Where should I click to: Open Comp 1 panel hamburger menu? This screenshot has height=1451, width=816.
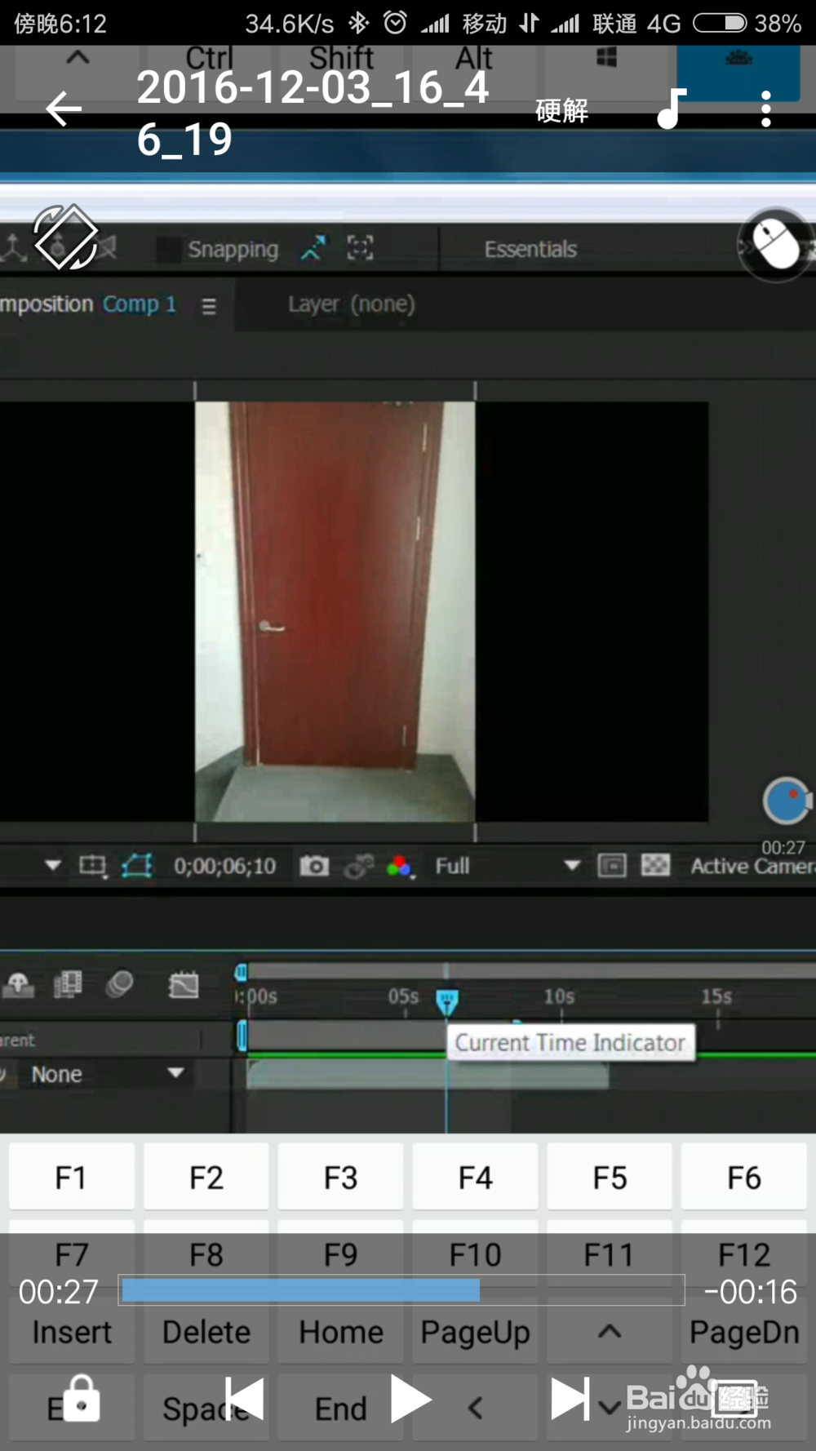(x=209, y=305)
